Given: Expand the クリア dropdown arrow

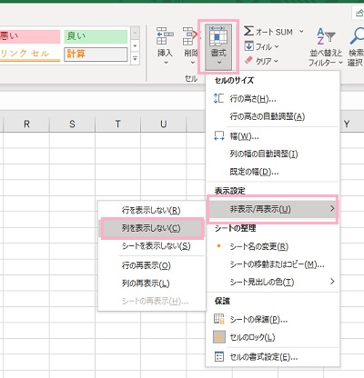Looking at the screenshot, I should [x=276, y=61].
